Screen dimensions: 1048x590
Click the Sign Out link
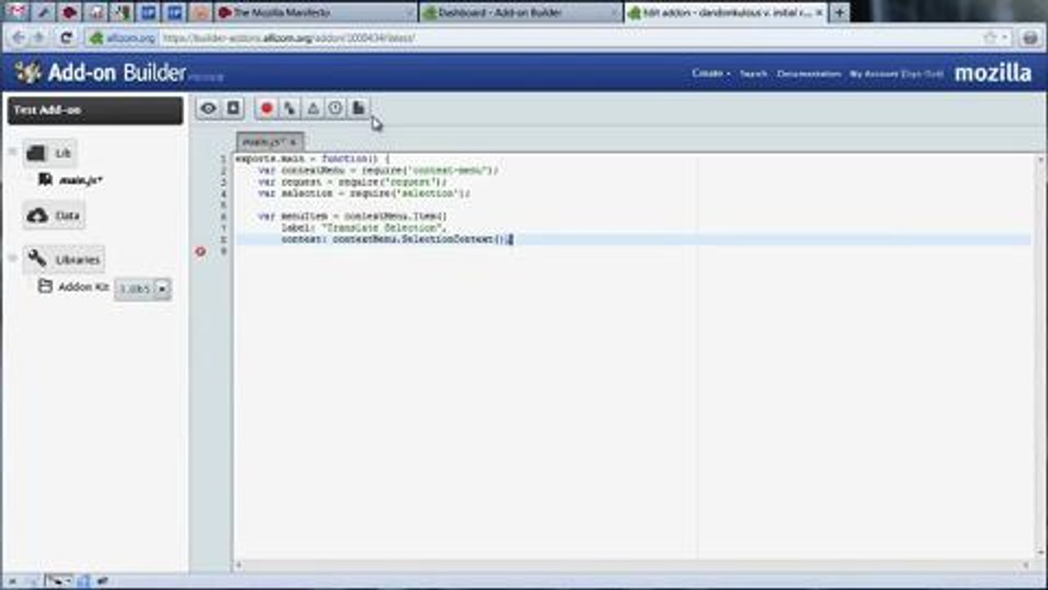pos(923,74)
